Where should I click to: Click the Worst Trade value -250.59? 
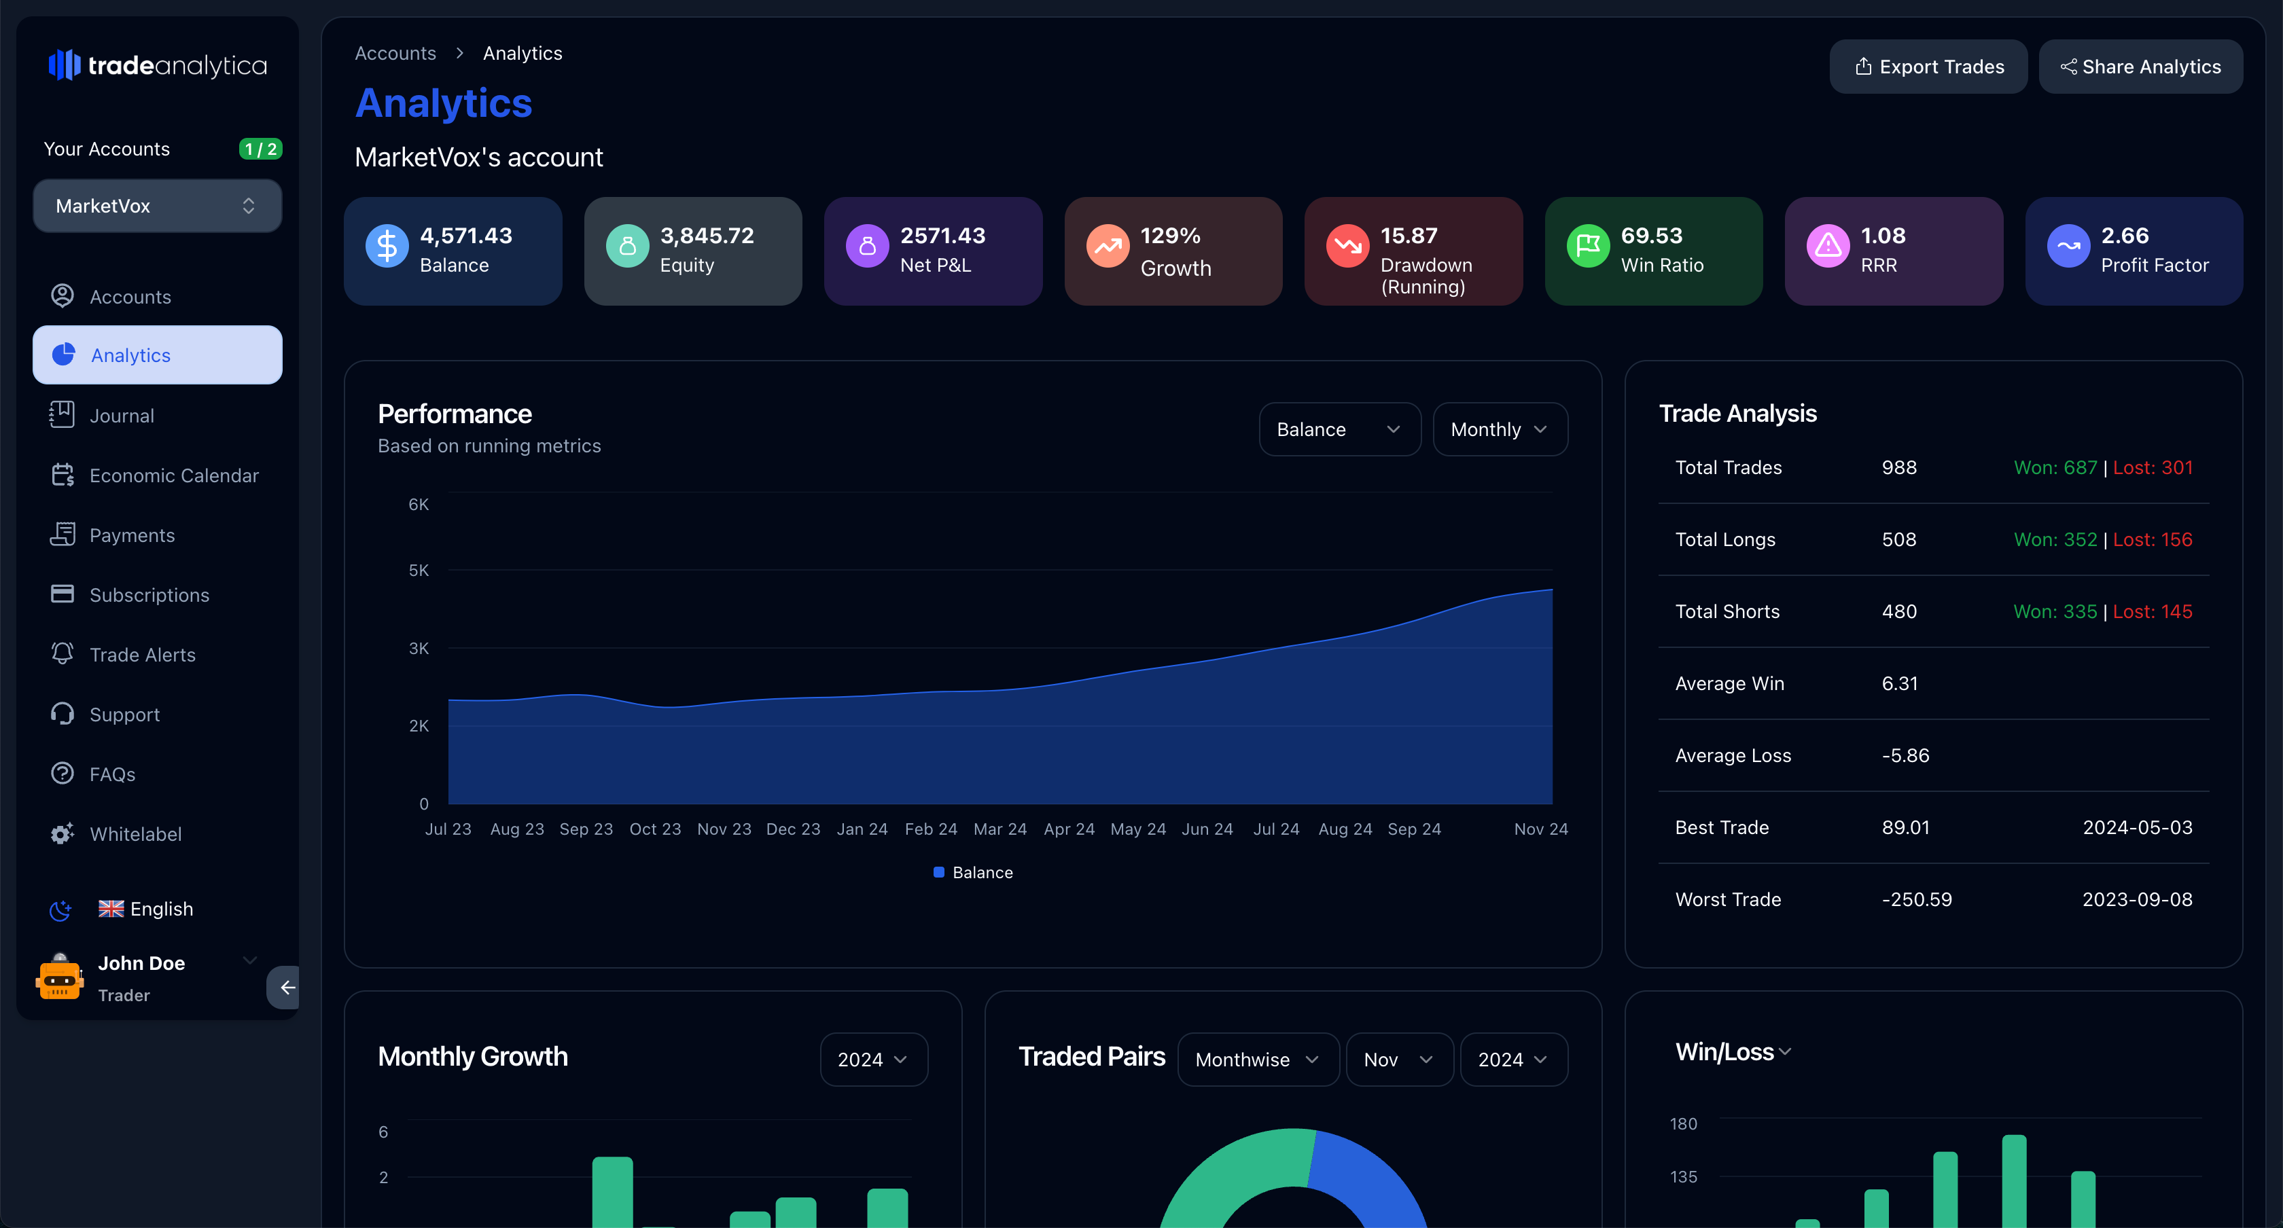coord(1916,899)
